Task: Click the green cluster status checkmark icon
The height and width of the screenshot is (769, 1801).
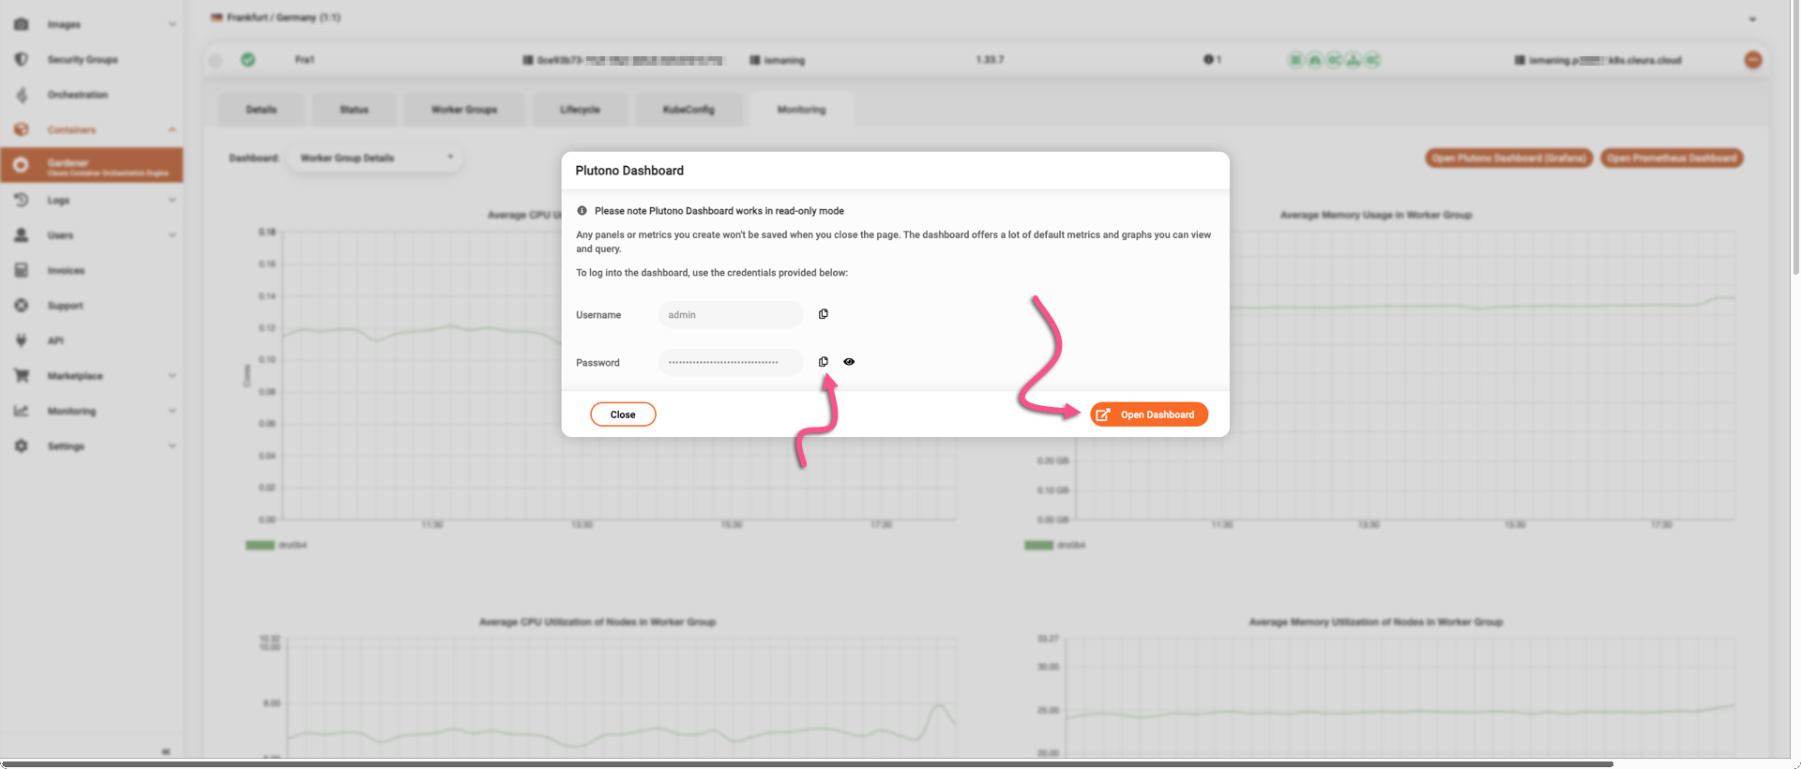Action: 248,60
